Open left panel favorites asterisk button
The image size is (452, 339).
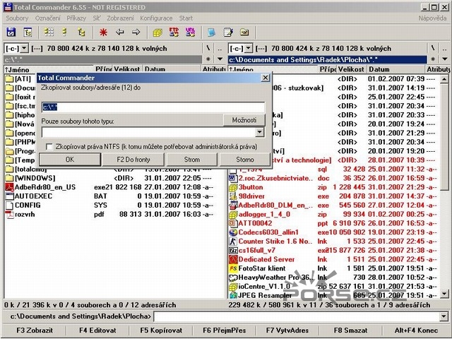[x=208, y=59]
